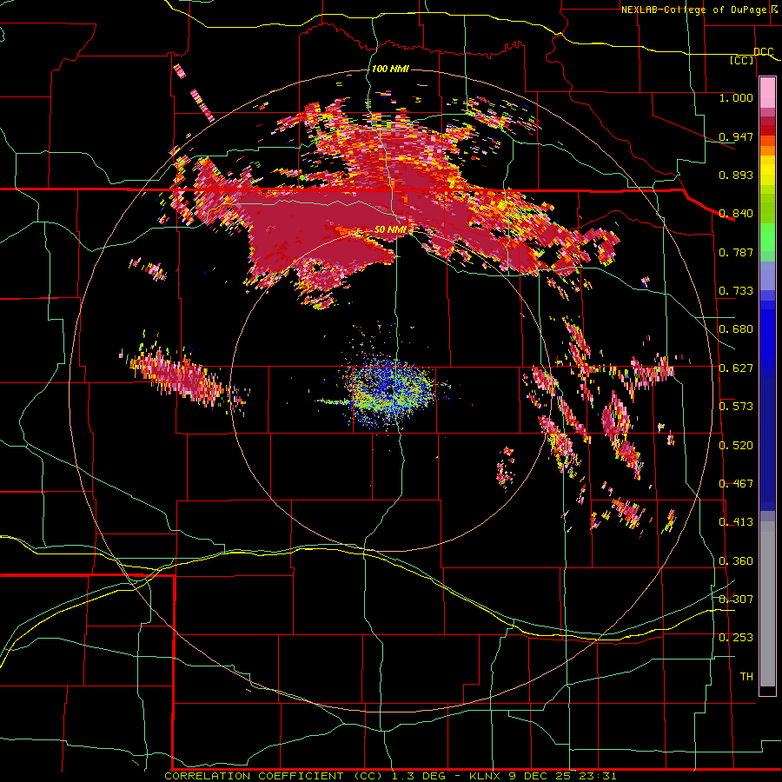Click the 9 DEC 25 date text
The width and height of the screenshot is (782, 782).
544,776
